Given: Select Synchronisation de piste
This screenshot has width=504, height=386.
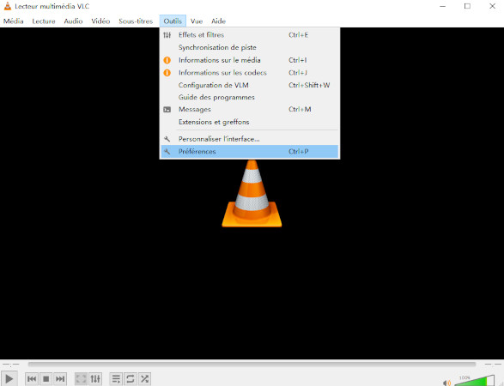Looking at the screenshot, I should (x=250, y=47).
